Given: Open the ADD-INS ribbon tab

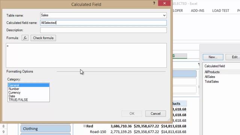Looking at the screenshot, I should coord(198,10).
